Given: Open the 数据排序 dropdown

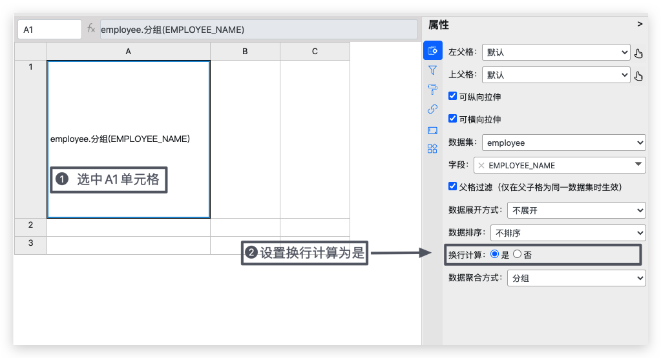Looking at the screenshot, I should [x=568, y=233].
